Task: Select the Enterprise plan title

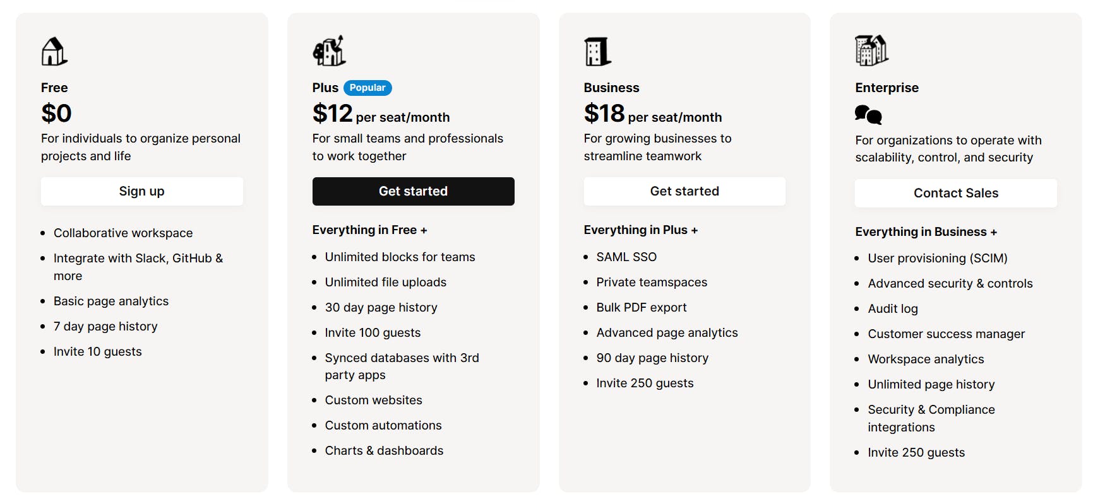Action: coord(887,88)
